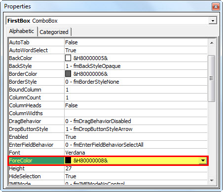Click the BackColor white swatch

coord(68,58)
